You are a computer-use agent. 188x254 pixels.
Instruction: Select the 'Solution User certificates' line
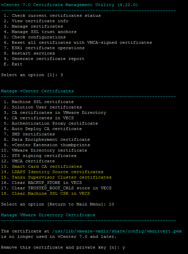[x=43, y=107]
